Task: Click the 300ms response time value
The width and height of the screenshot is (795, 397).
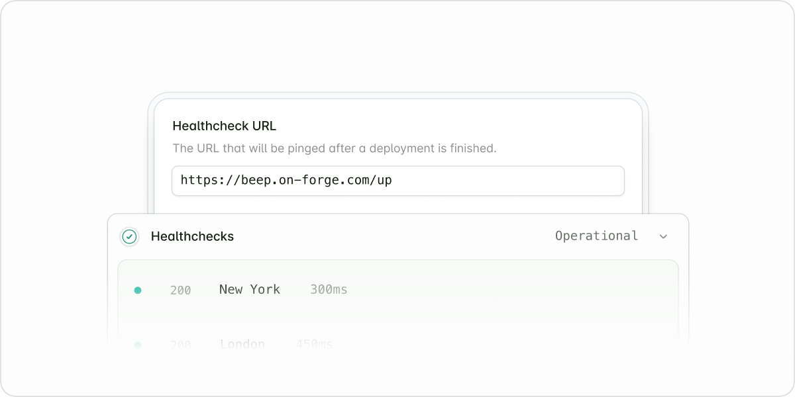Action: pos(329,290)
